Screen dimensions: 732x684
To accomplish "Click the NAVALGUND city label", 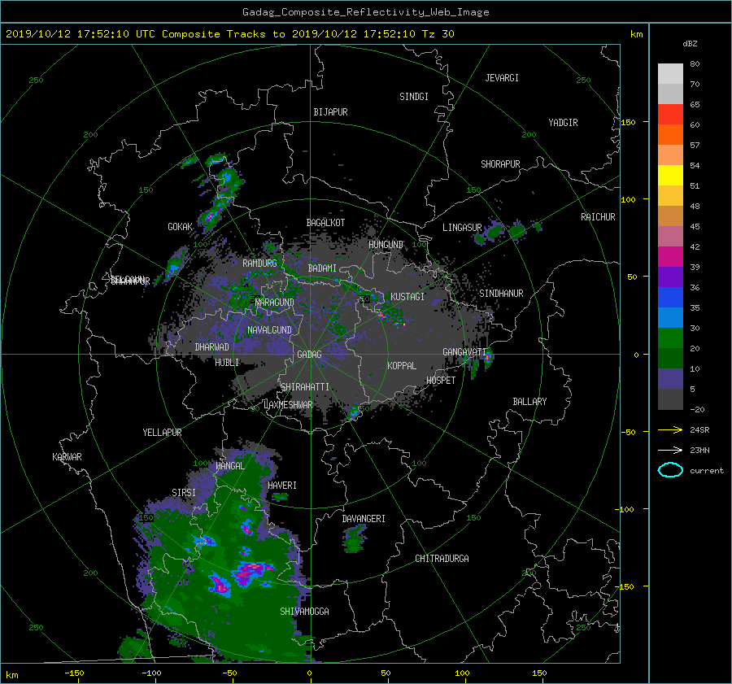I will click(269, 330).
